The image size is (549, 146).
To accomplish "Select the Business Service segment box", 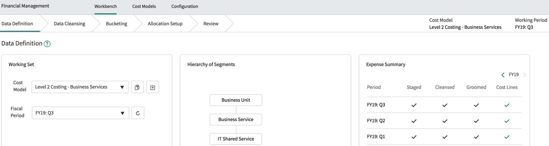I will coord(236,120).
